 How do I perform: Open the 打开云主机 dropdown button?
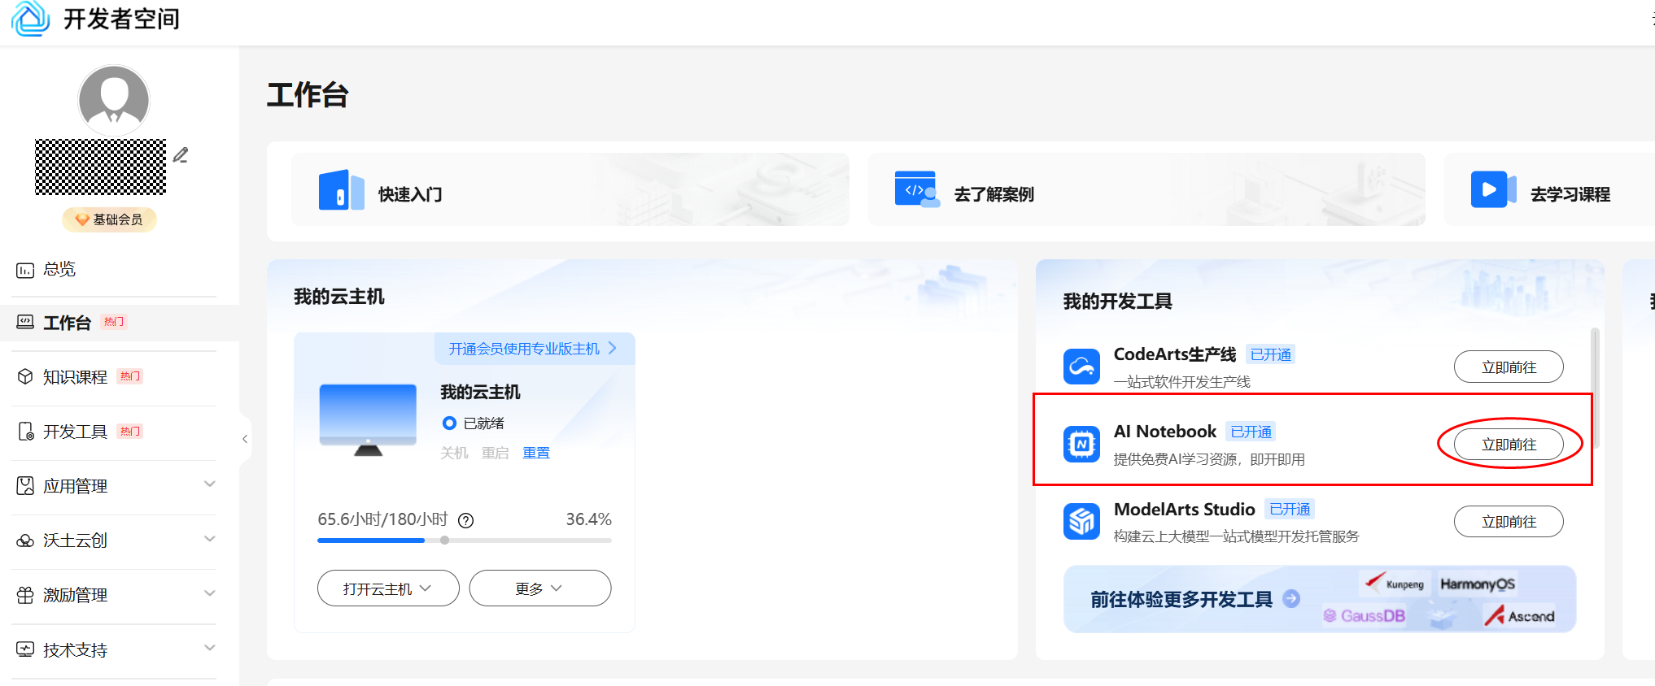pyautogui.click(x=388, y=588)
